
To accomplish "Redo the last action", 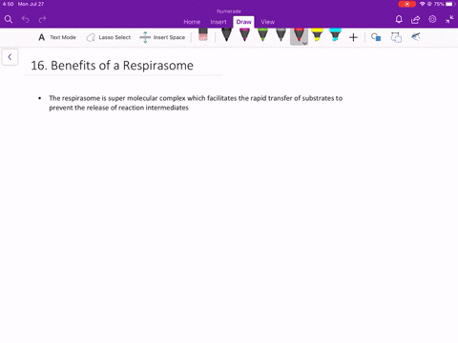I will coord(42,19).
